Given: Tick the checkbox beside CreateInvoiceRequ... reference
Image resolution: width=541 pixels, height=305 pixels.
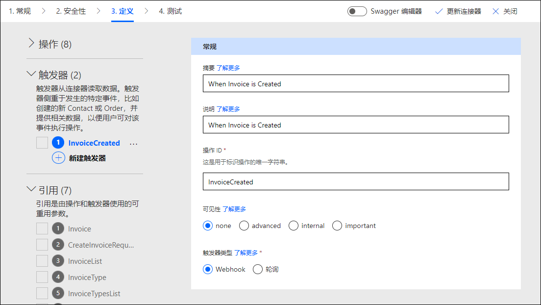Looking at the screenshot, I should 42,245.
